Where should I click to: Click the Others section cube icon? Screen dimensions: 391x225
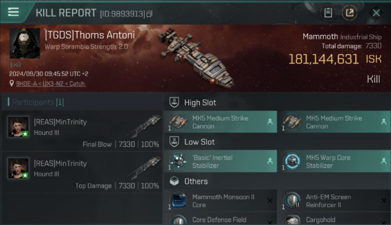point(174,181)
